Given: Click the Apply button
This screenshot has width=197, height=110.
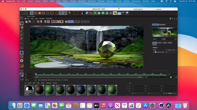Looking at the screenshot, I should click(170, 93).
